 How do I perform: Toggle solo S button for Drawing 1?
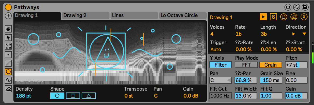[x=273, y=17]
